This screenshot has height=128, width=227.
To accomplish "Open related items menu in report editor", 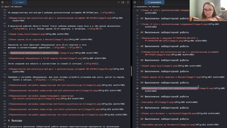I will click(2, 2).
